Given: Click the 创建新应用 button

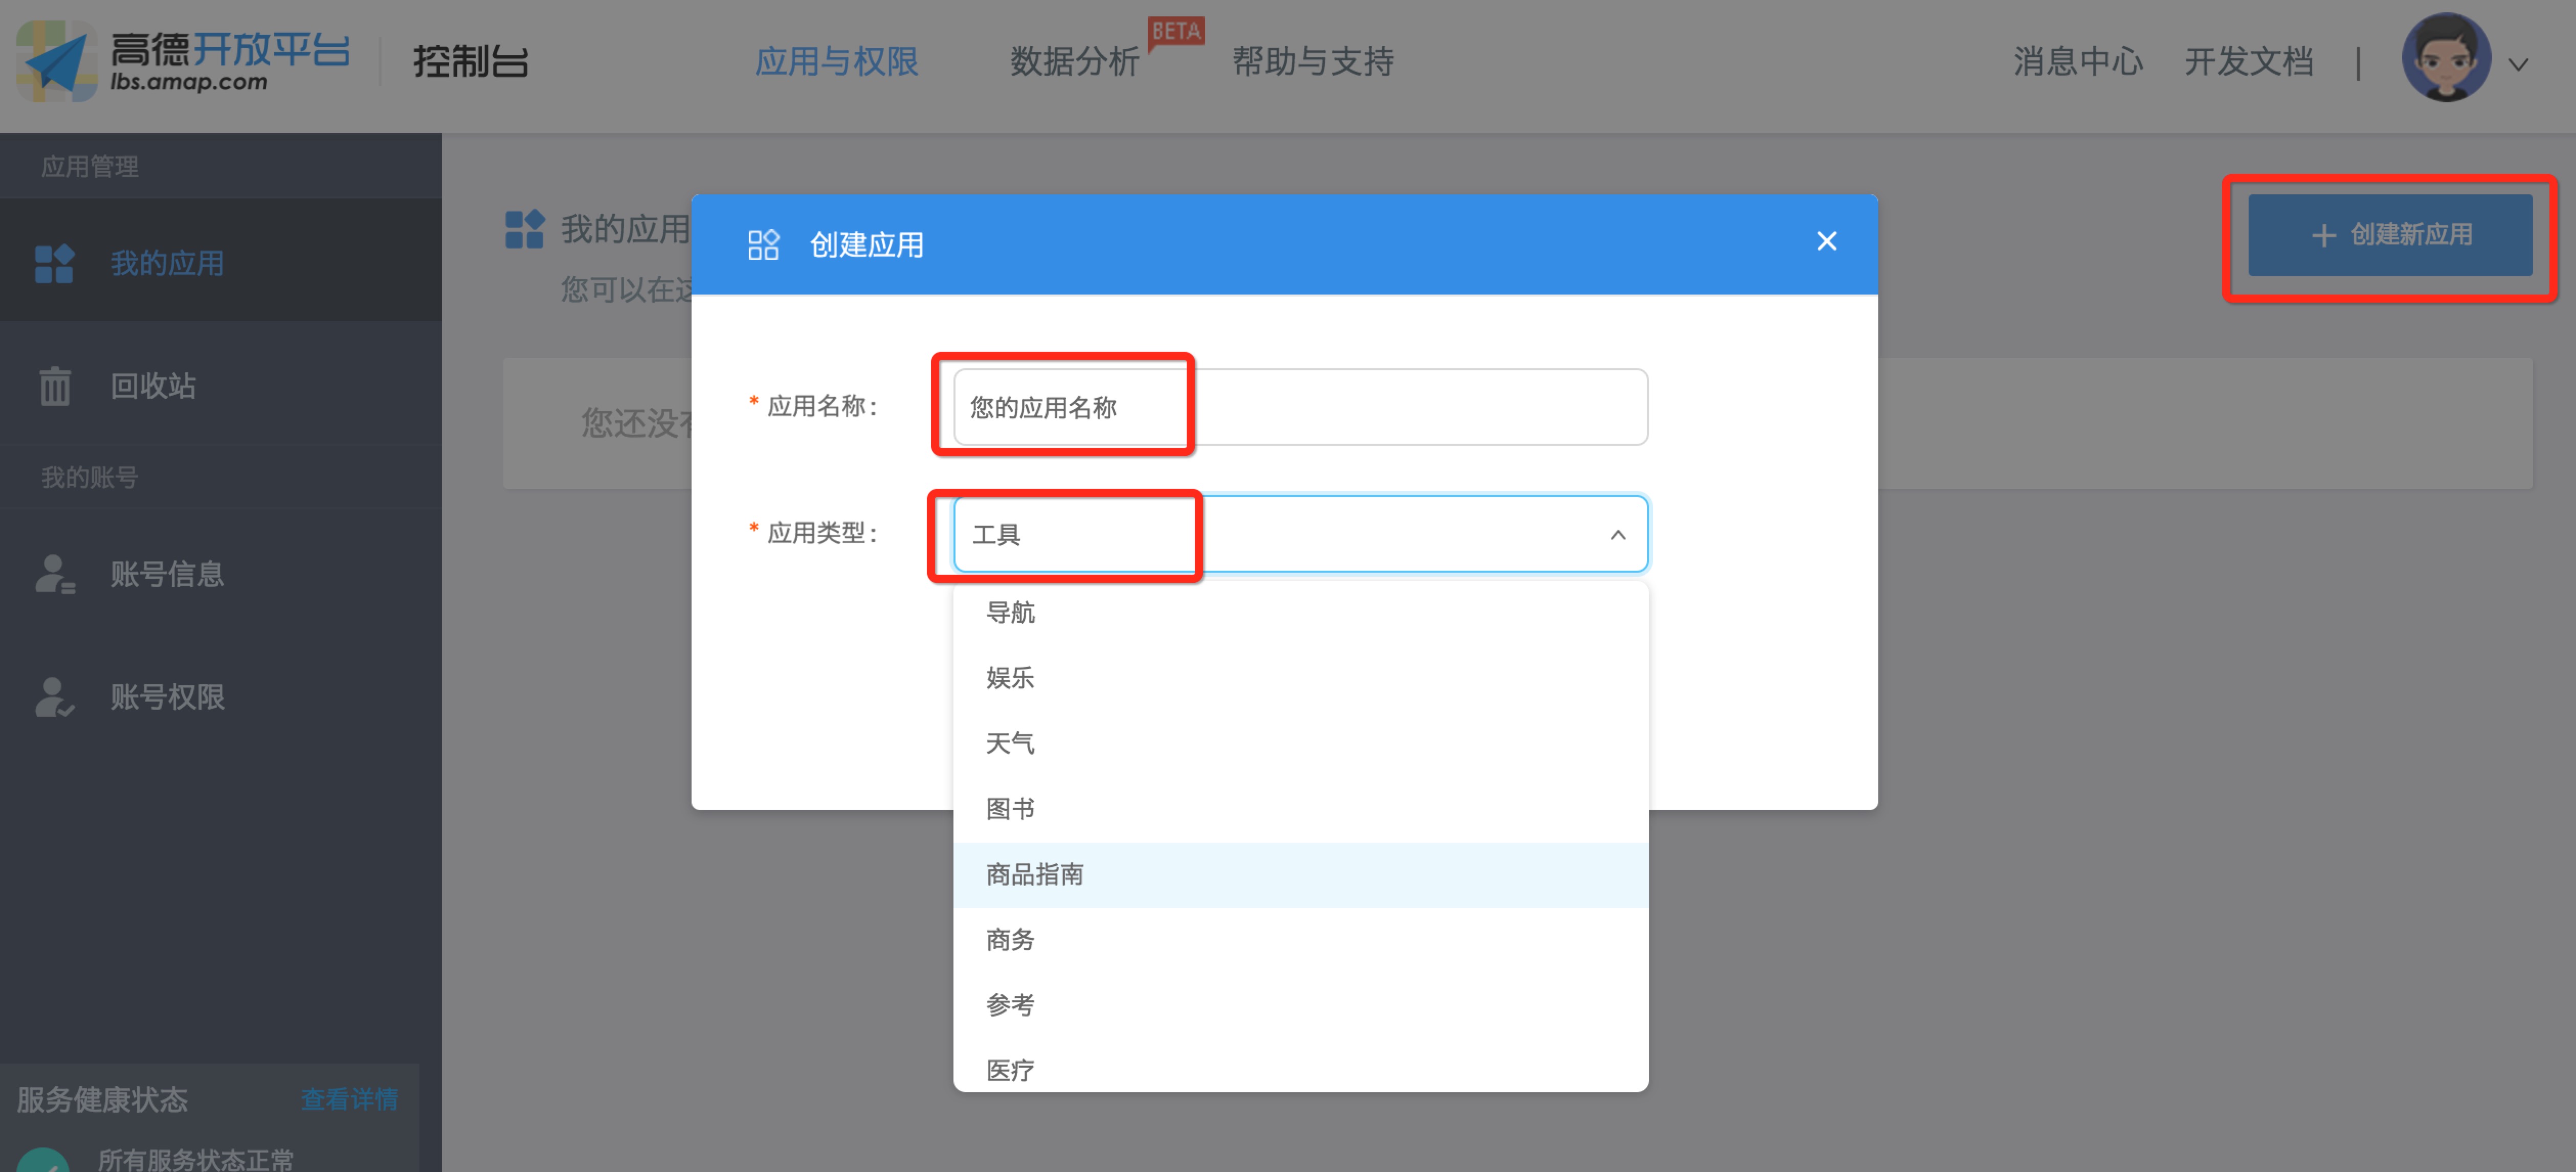Looking at the screenshot, I should tap(2389, 235).
